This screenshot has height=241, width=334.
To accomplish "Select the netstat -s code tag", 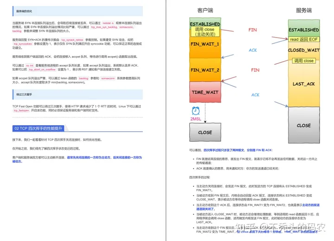I will tap(108, 23).
